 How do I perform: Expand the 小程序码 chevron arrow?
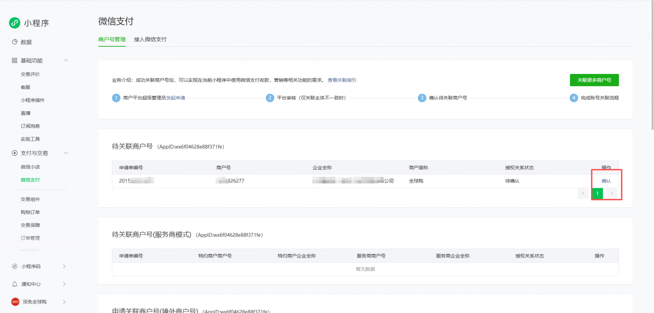[65, 266]
